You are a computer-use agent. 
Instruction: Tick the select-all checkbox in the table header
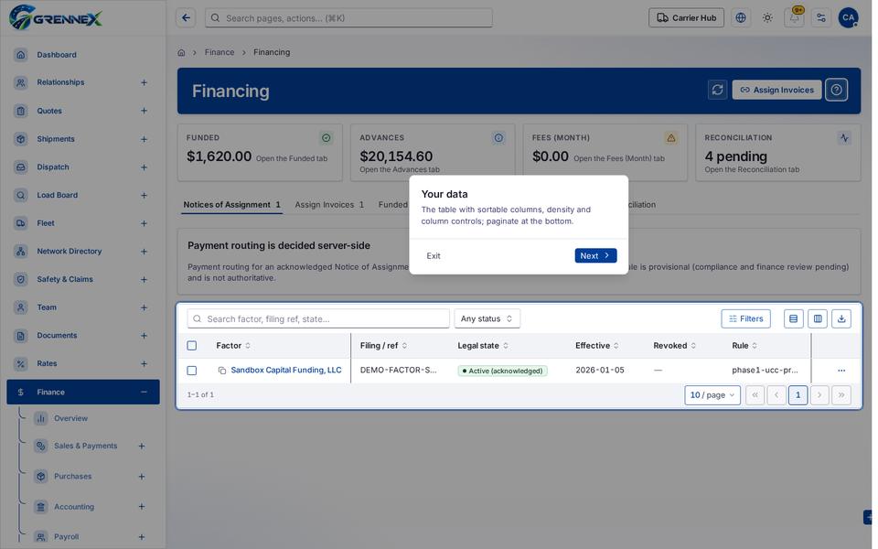[191, 346]
